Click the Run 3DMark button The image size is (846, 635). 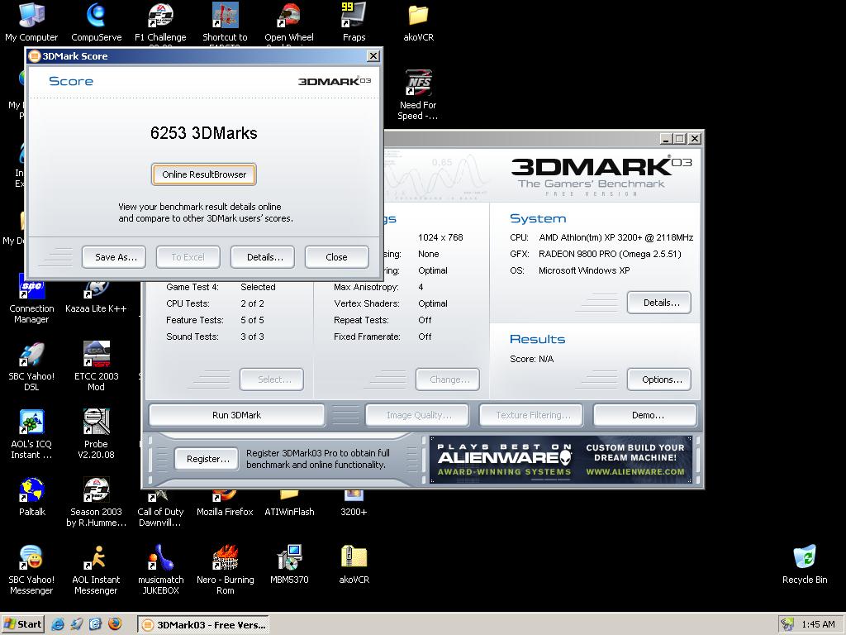(x=236, y=415)
